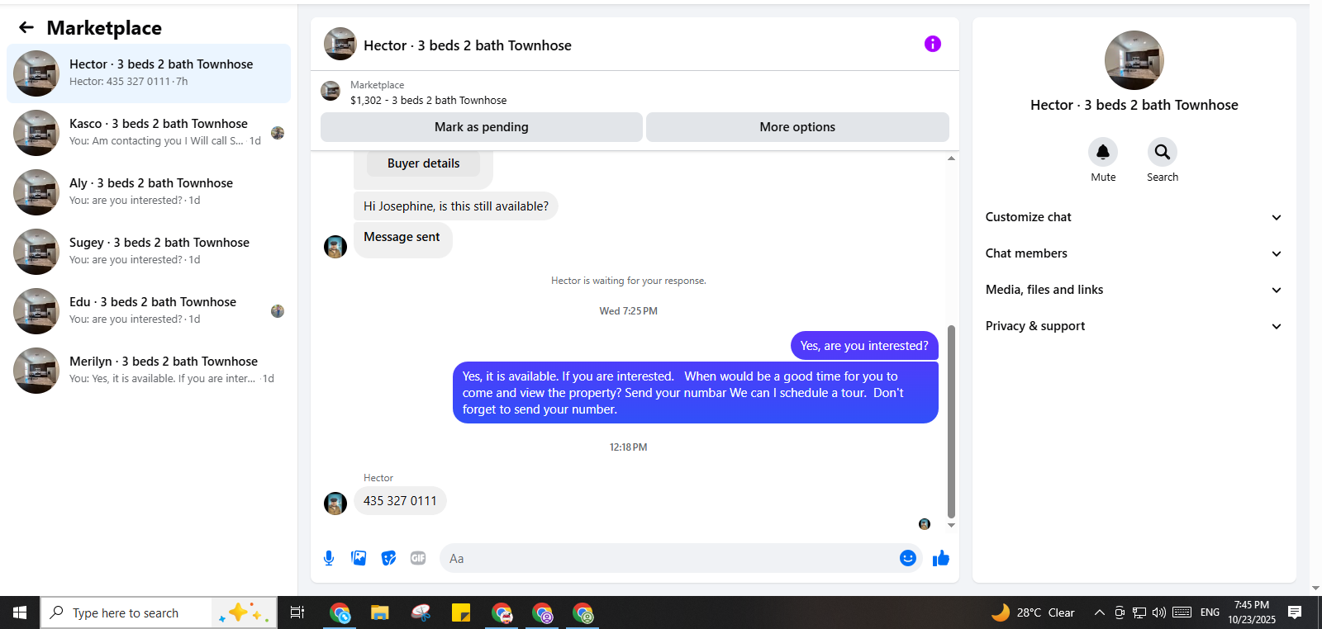The image size is (1322, 629).
Task: Click the Aa message input field
Action: click(668, 559)
